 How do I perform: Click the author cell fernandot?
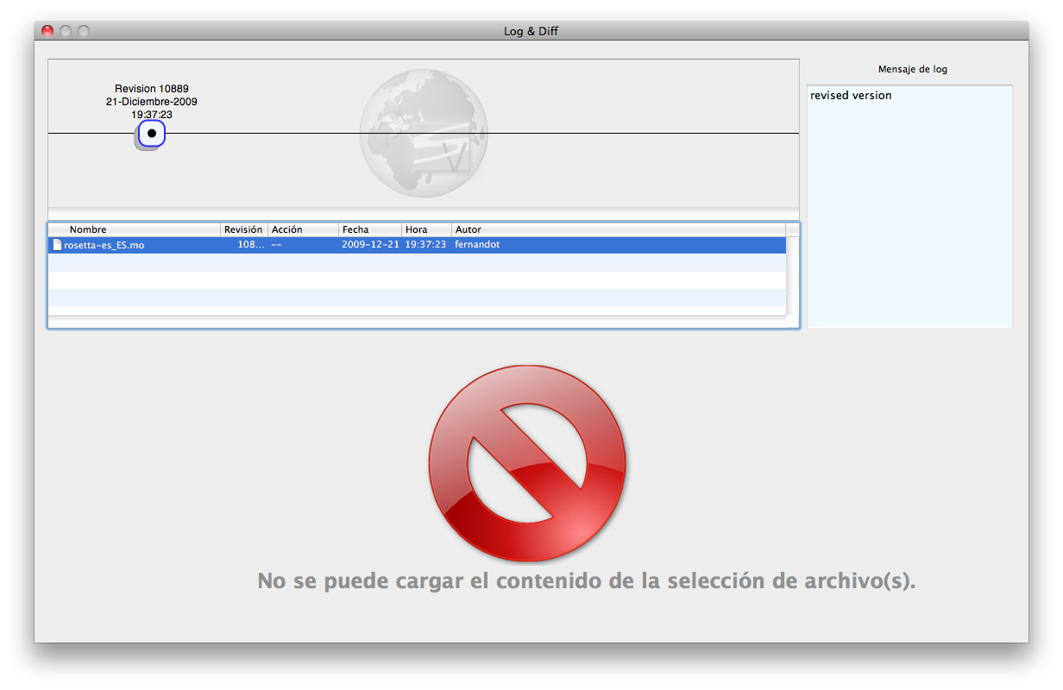(477, 245)
